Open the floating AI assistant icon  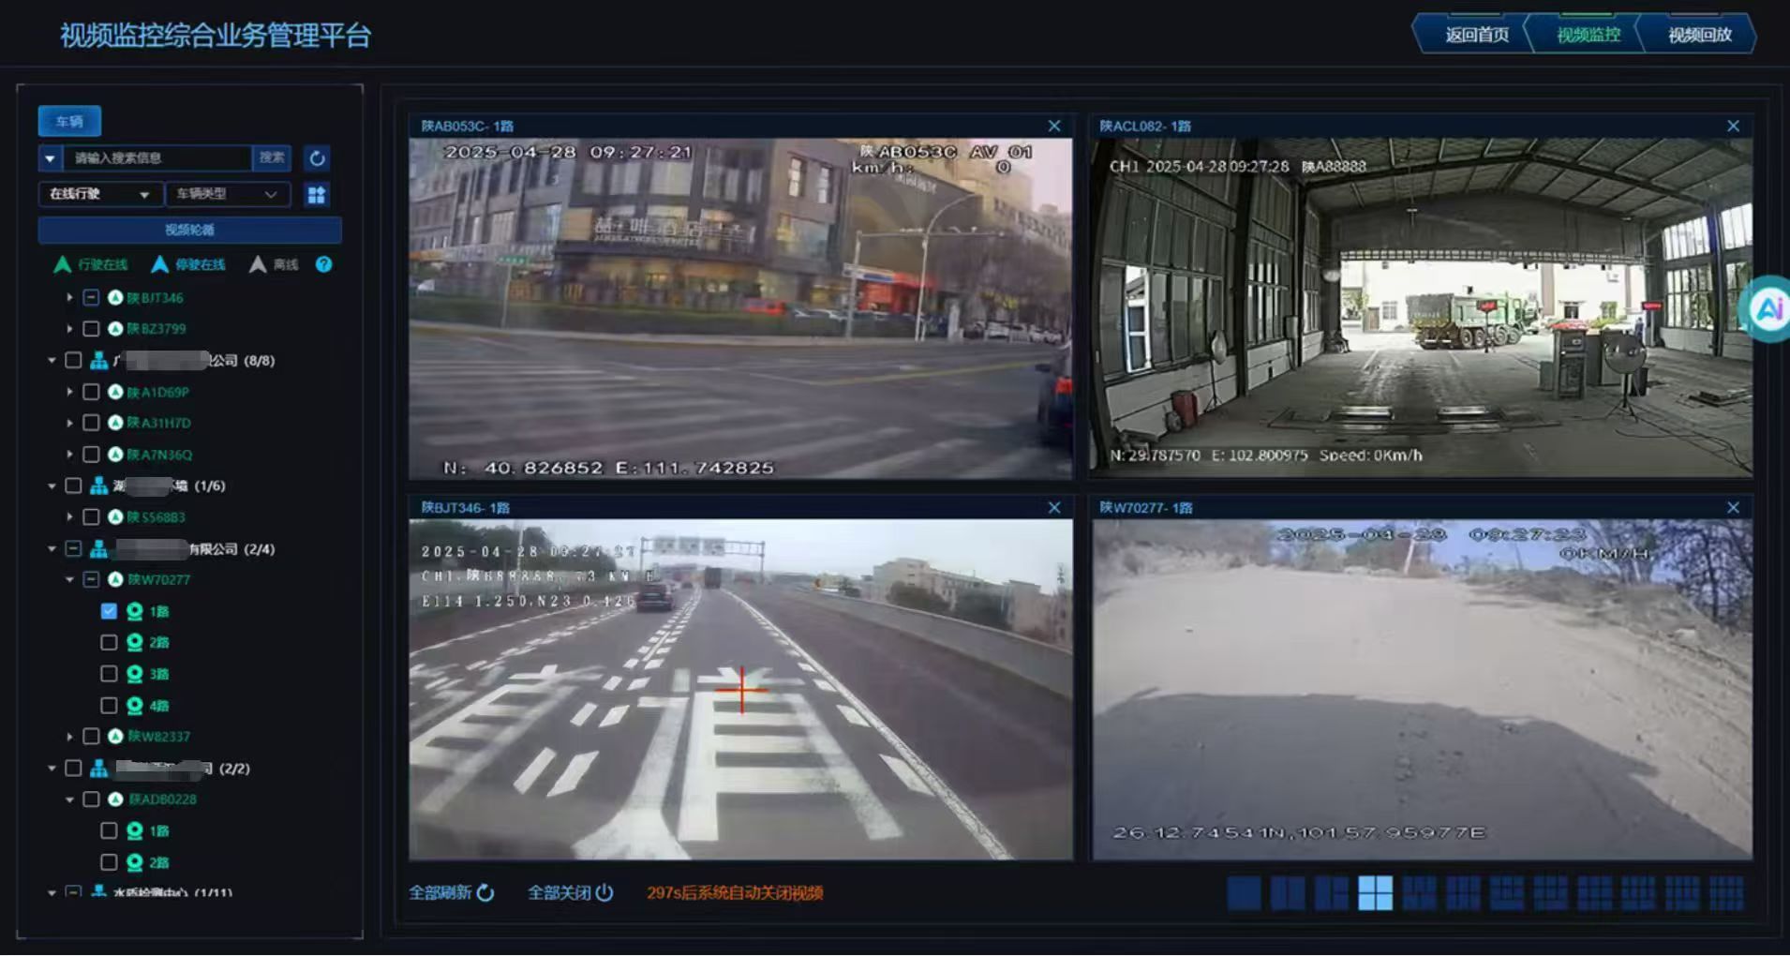coord(1768,308)
